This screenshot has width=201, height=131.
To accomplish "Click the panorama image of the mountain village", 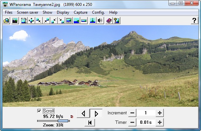I will (x=100, y=66).
